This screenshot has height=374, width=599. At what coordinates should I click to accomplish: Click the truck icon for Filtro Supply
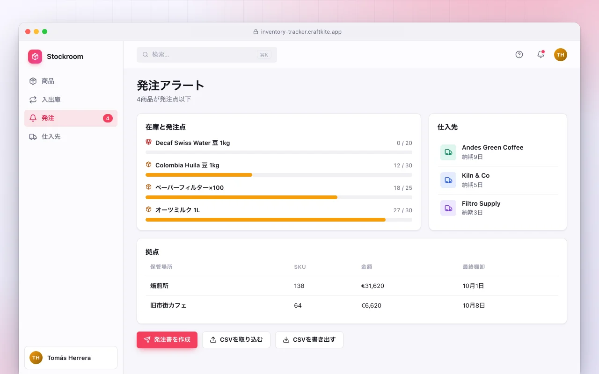448,208
